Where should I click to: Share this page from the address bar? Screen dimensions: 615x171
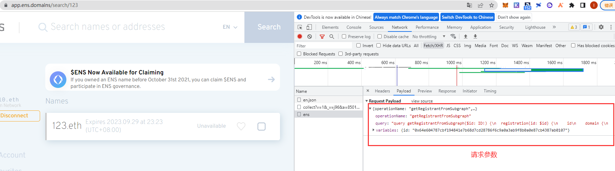[480, 5]
